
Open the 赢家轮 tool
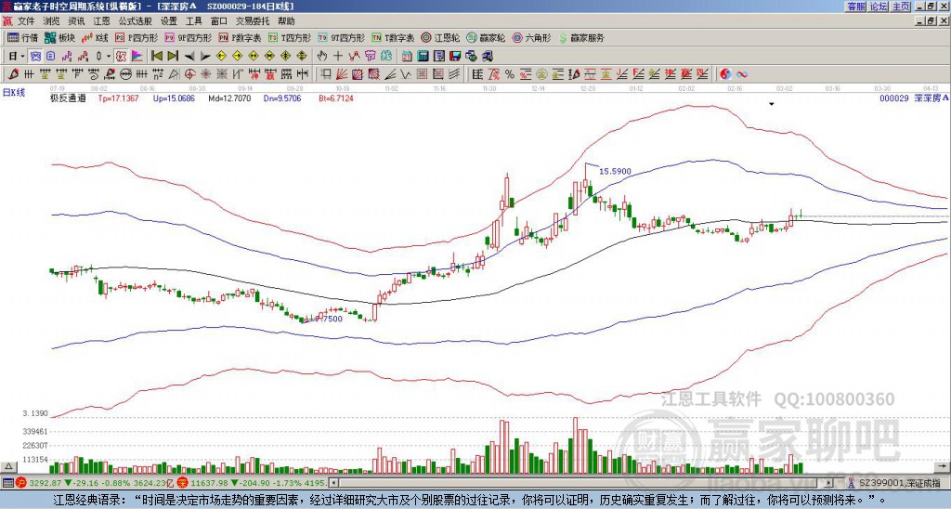click(486, 37)
